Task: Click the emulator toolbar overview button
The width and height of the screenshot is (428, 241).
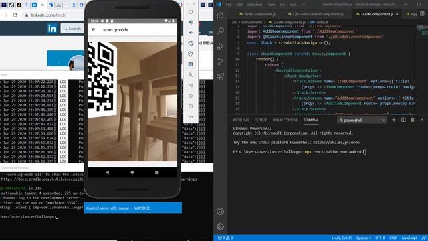Action: coord(191,106)
